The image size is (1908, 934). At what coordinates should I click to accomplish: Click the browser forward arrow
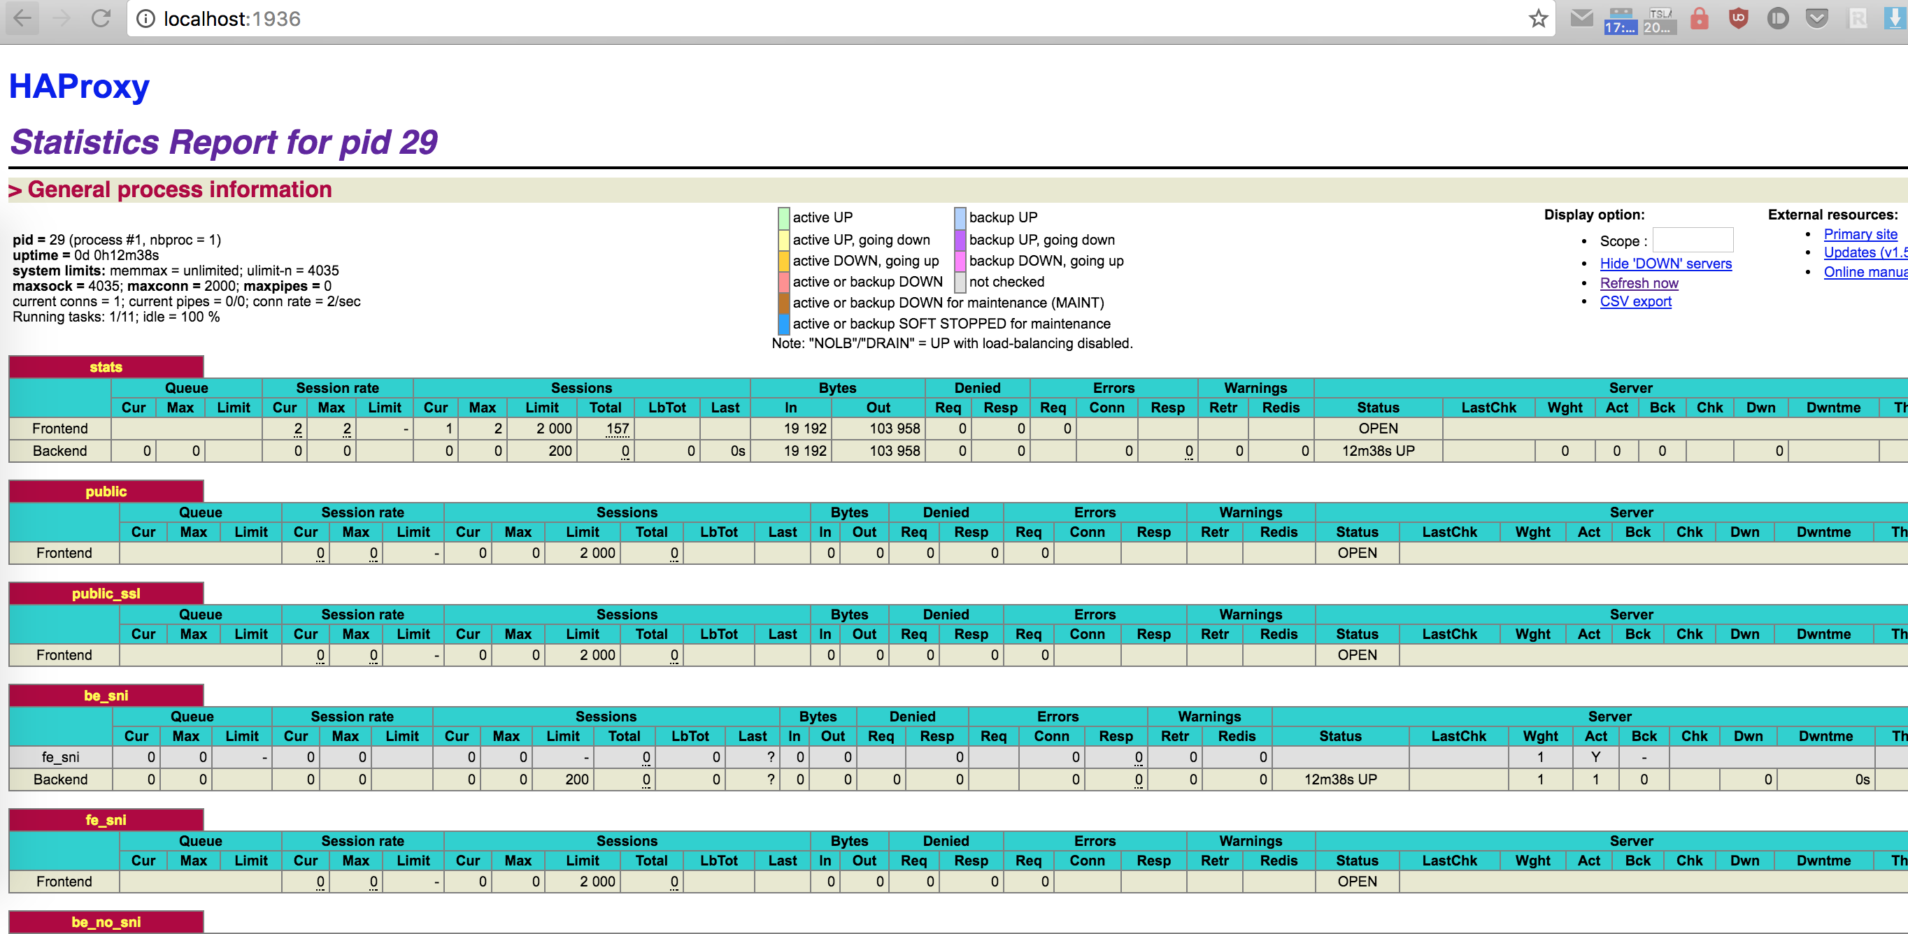(62, 18)
